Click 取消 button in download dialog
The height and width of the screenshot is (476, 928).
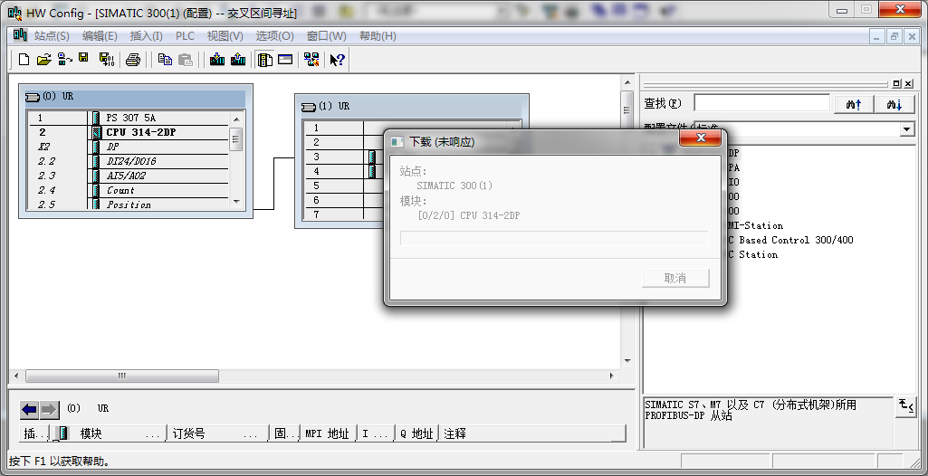click(x=675, y=279)
